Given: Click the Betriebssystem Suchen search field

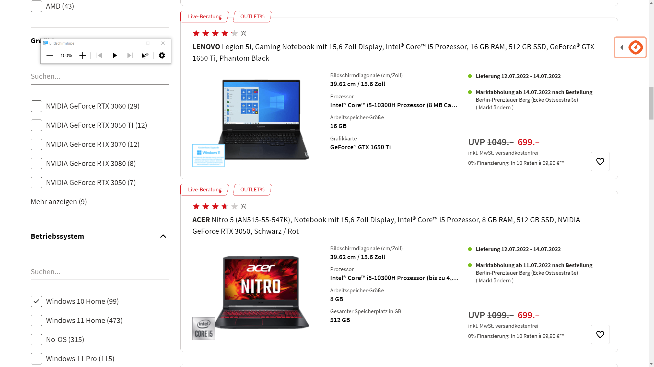Looking at the screenshot, I should coord(100,272).
